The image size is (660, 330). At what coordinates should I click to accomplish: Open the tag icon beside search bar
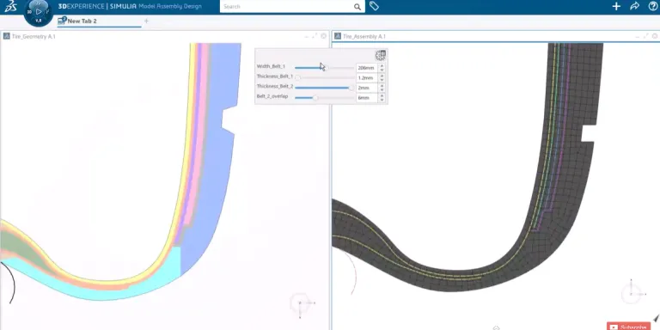click(374, 6)
